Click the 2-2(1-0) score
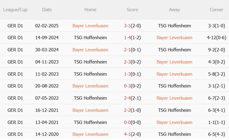Screen dimensions: 229x140 click(x=132, y=110)
